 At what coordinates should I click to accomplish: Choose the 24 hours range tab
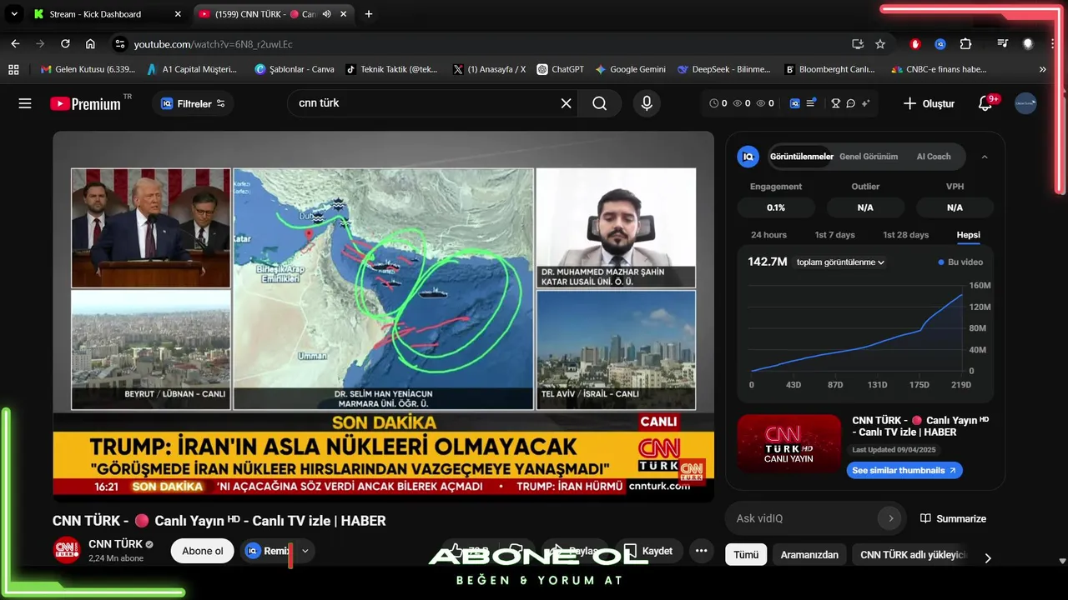pos(768,235)
